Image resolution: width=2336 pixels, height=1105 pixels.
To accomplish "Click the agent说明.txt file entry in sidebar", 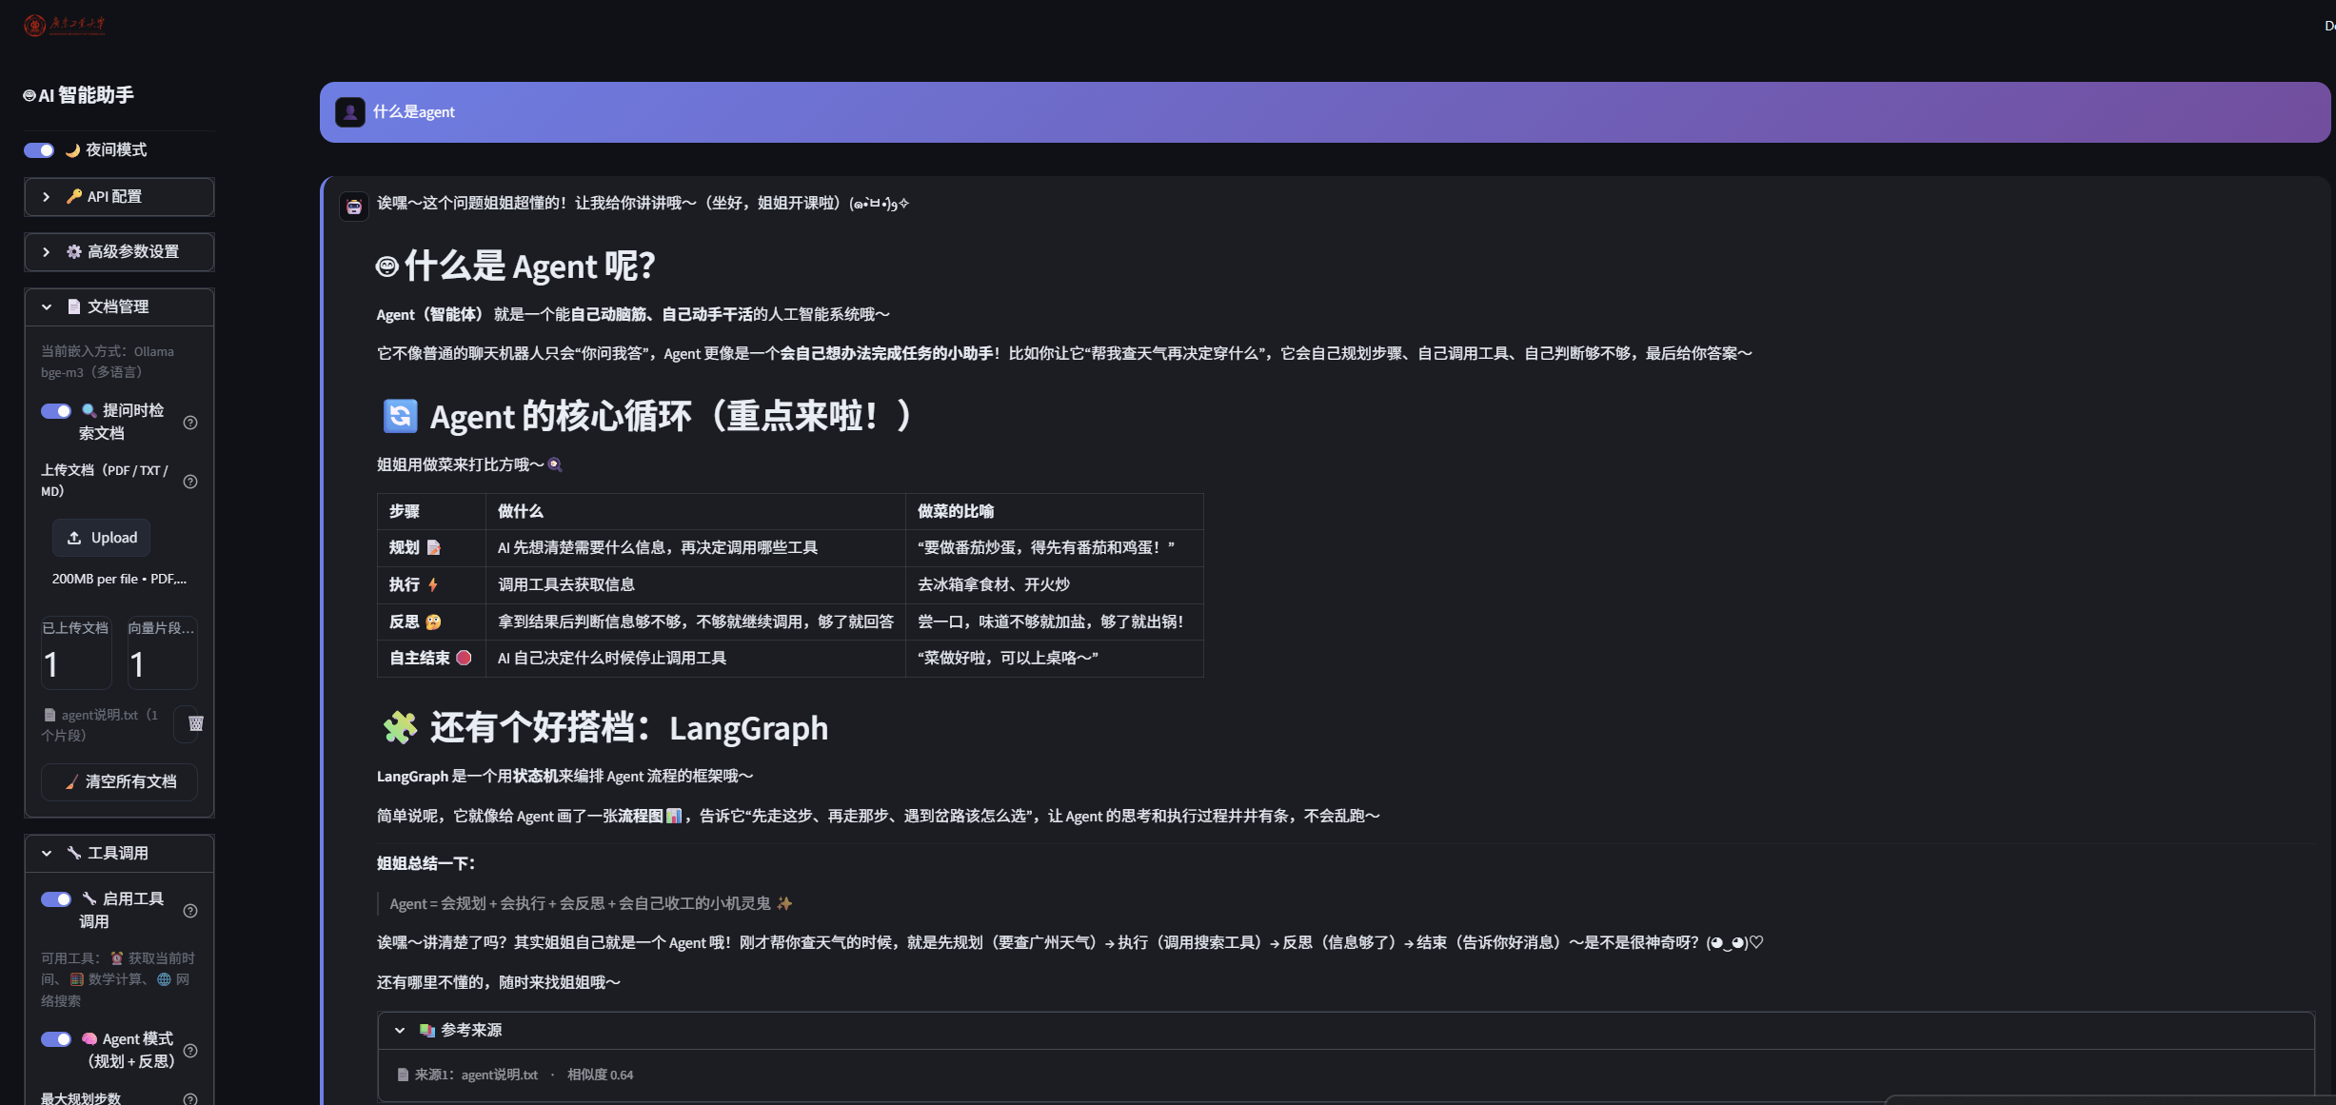I will click(x=100, y=724).
